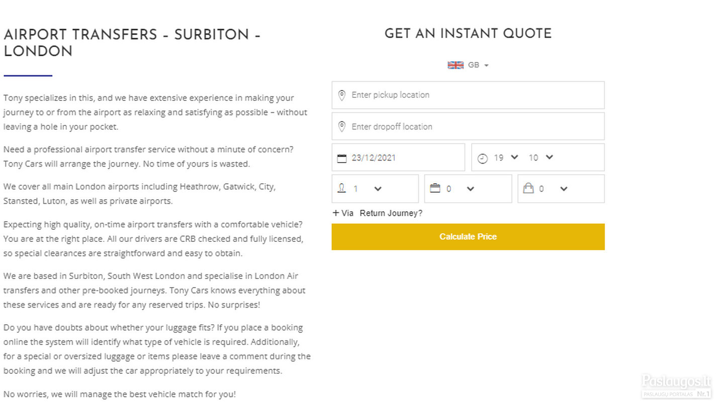Image resolution: width=724 pixels, height=410 pixels.
Task: Open the calendar icon beside the date
Action: [x=342, y=158]
